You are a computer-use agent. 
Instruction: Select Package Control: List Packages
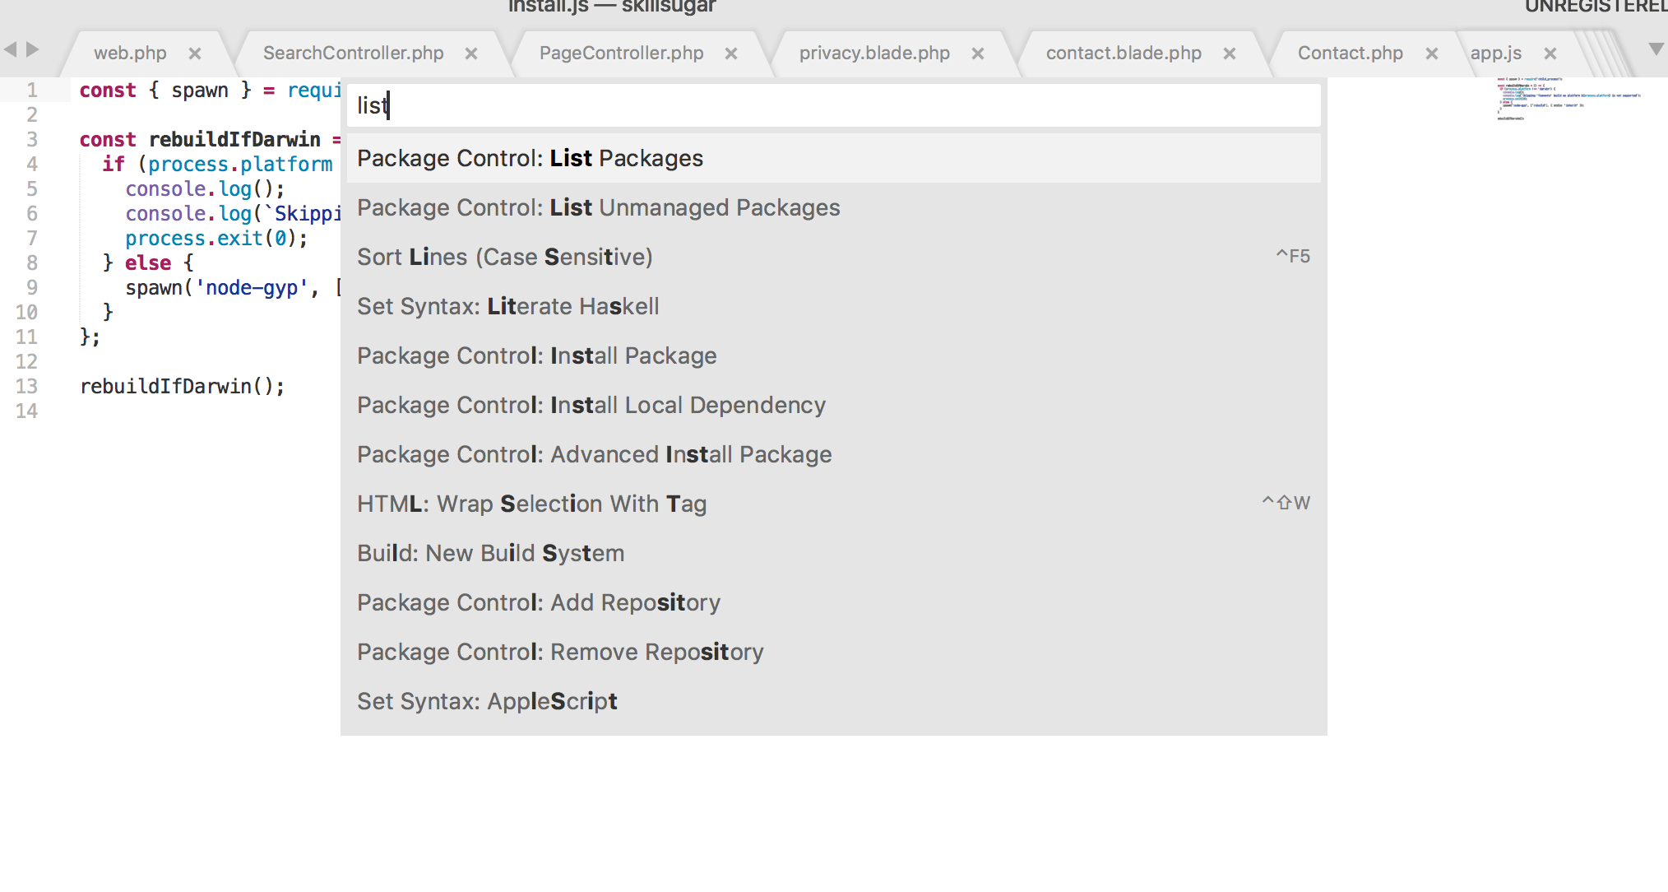(x=833, y=158)
